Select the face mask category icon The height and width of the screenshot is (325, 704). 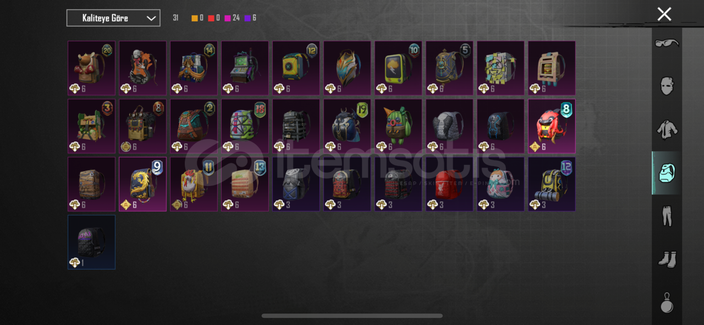pos(667,86)
